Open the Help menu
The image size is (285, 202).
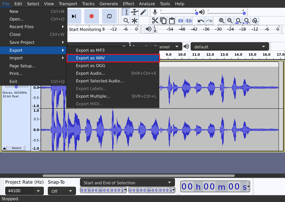coord(180,4)
